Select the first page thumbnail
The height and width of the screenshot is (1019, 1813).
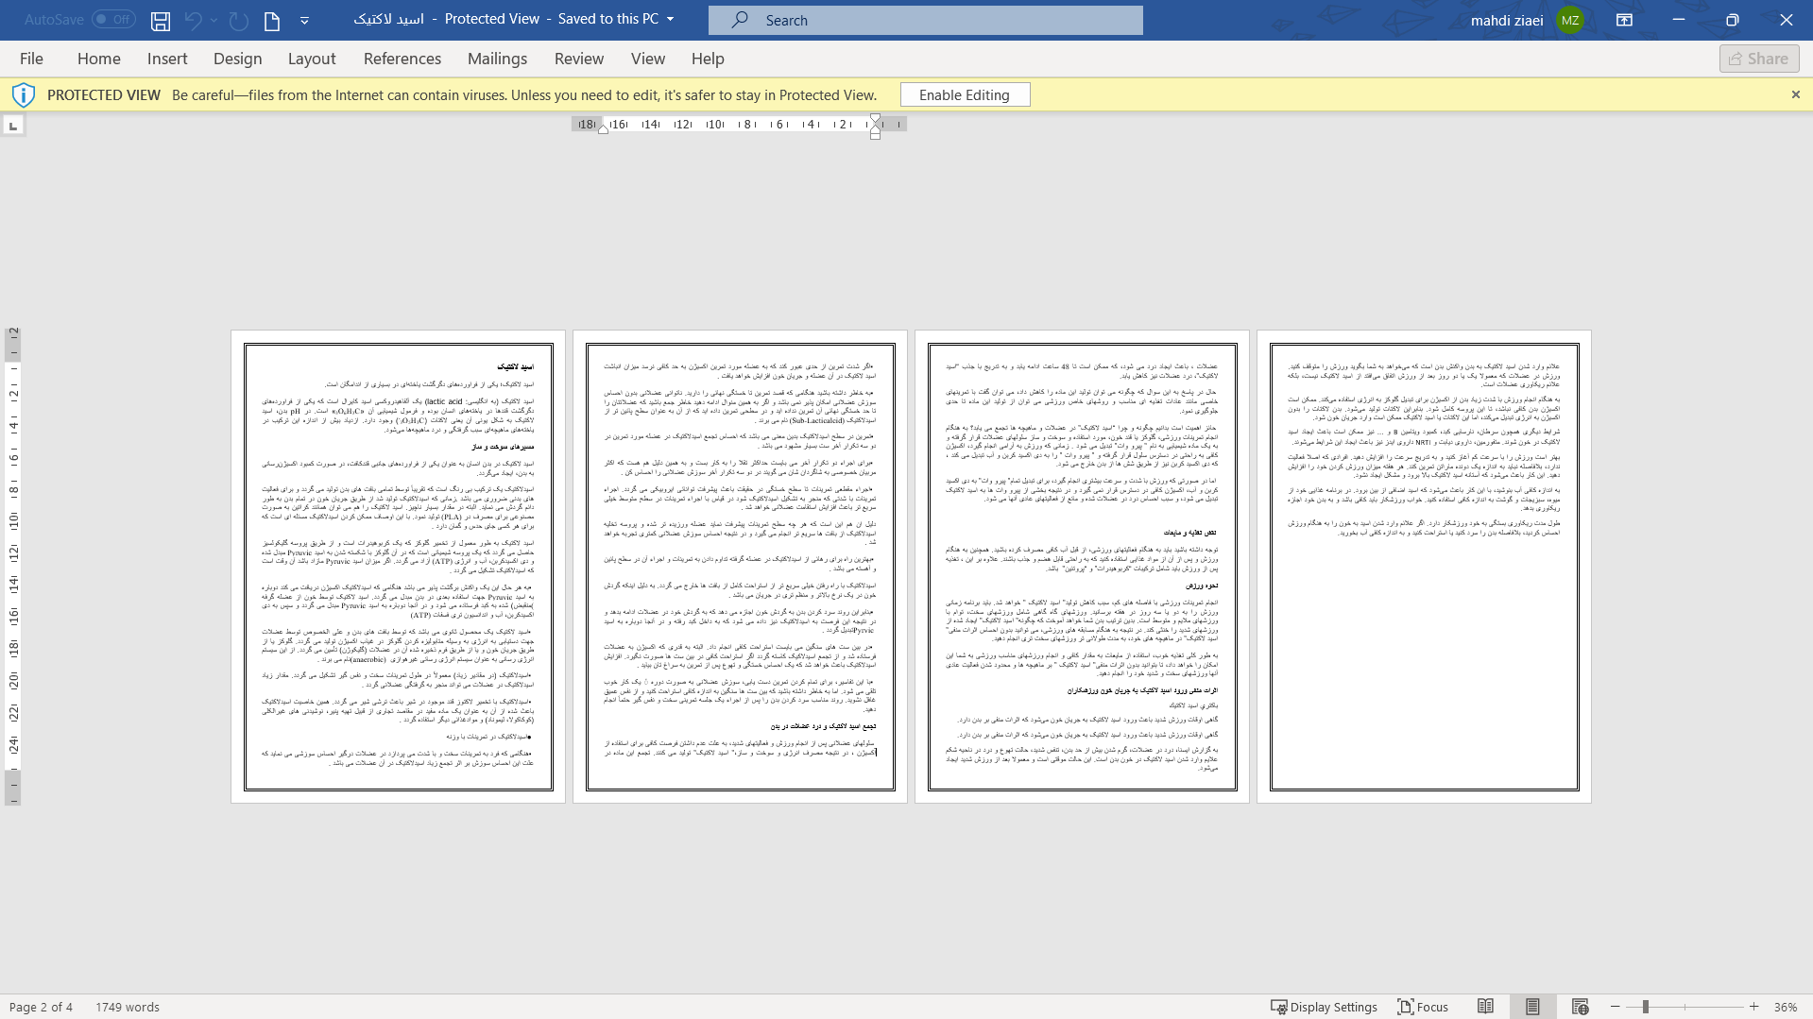(398, 567)
